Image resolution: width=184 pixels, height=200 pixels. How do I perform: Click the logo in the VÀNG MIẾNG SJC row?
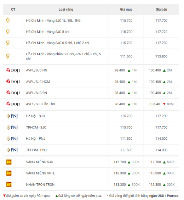pyautogui.click(x=9, y=162)
